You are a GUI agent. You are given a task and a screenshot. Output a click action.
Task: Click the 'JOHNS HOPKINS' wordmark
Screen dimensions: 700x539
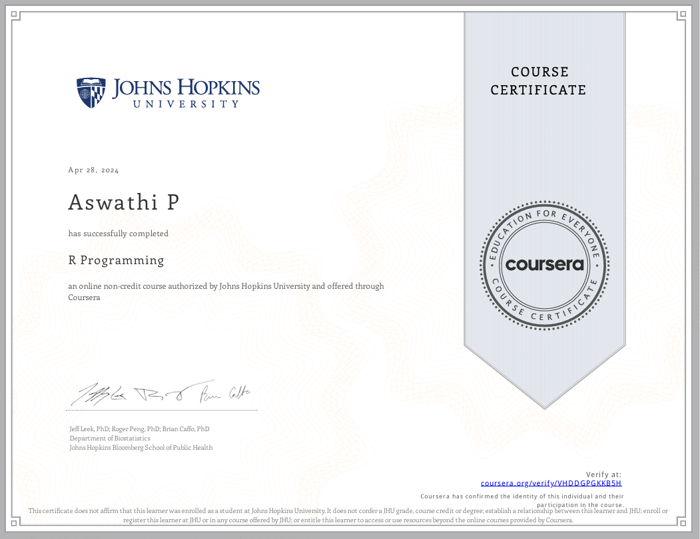click(x=186, y=88)
